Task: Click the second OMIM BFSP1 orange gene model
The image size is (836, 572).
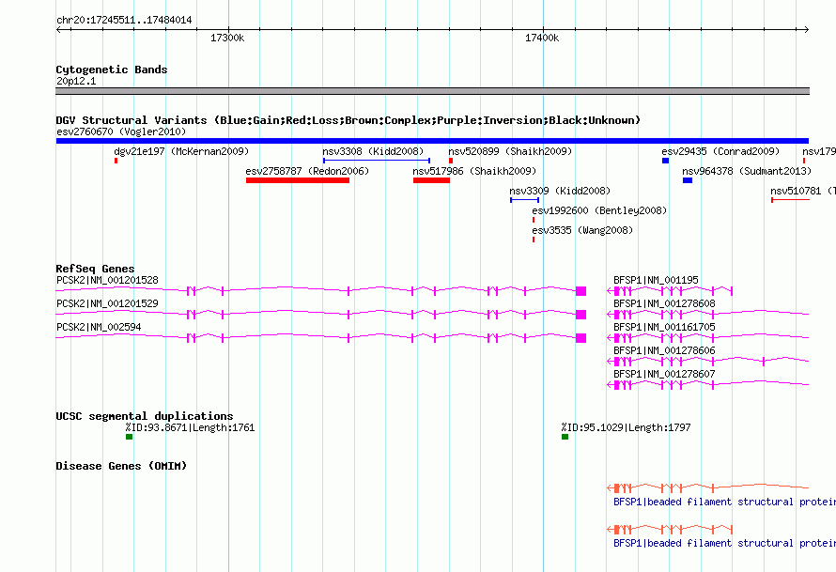Action: pyautogui.click(x=670, y=530)
